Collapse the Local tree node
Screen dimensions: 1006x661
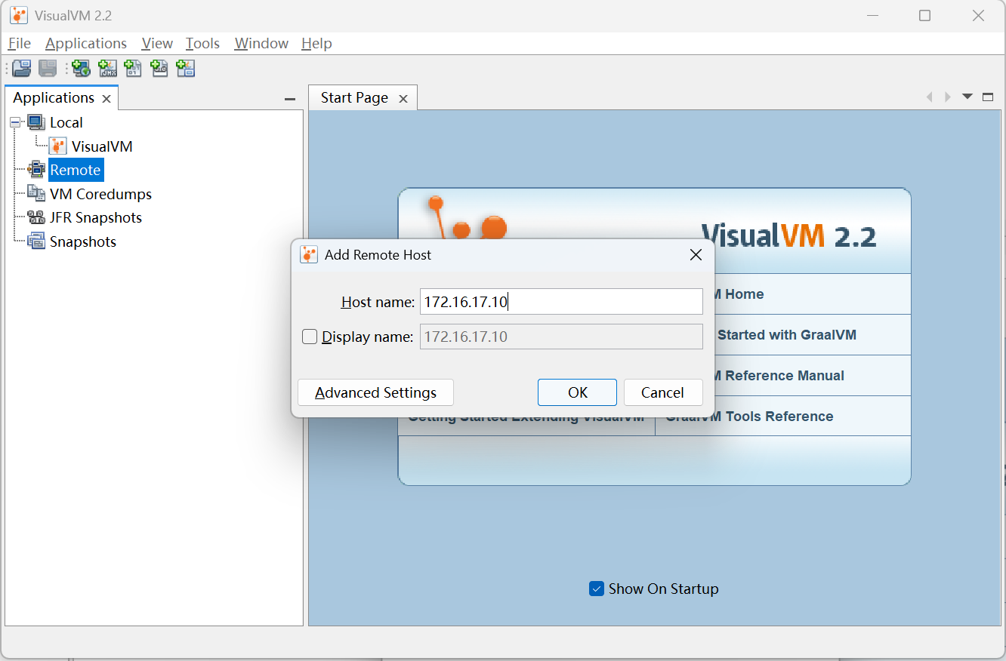(x=15, y=123)
